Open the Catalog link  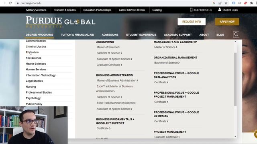(157, 10)
